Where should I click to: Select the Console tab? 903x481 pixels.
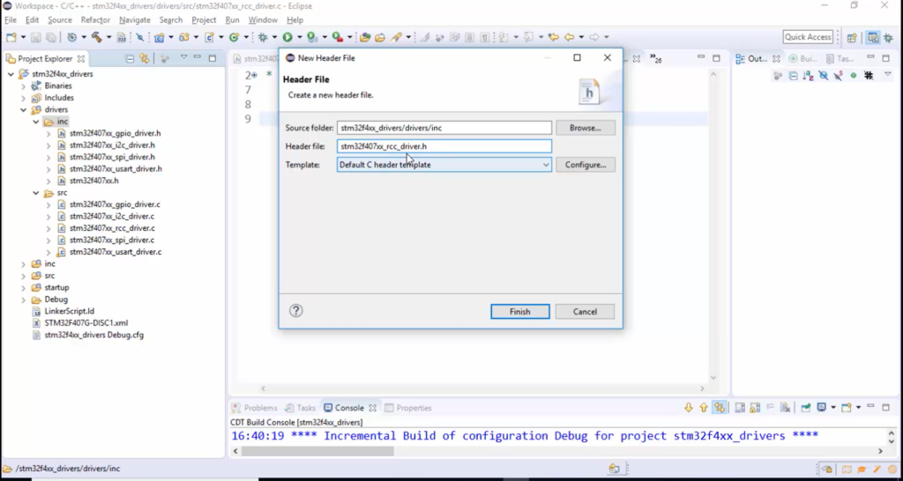click(349, 407)
